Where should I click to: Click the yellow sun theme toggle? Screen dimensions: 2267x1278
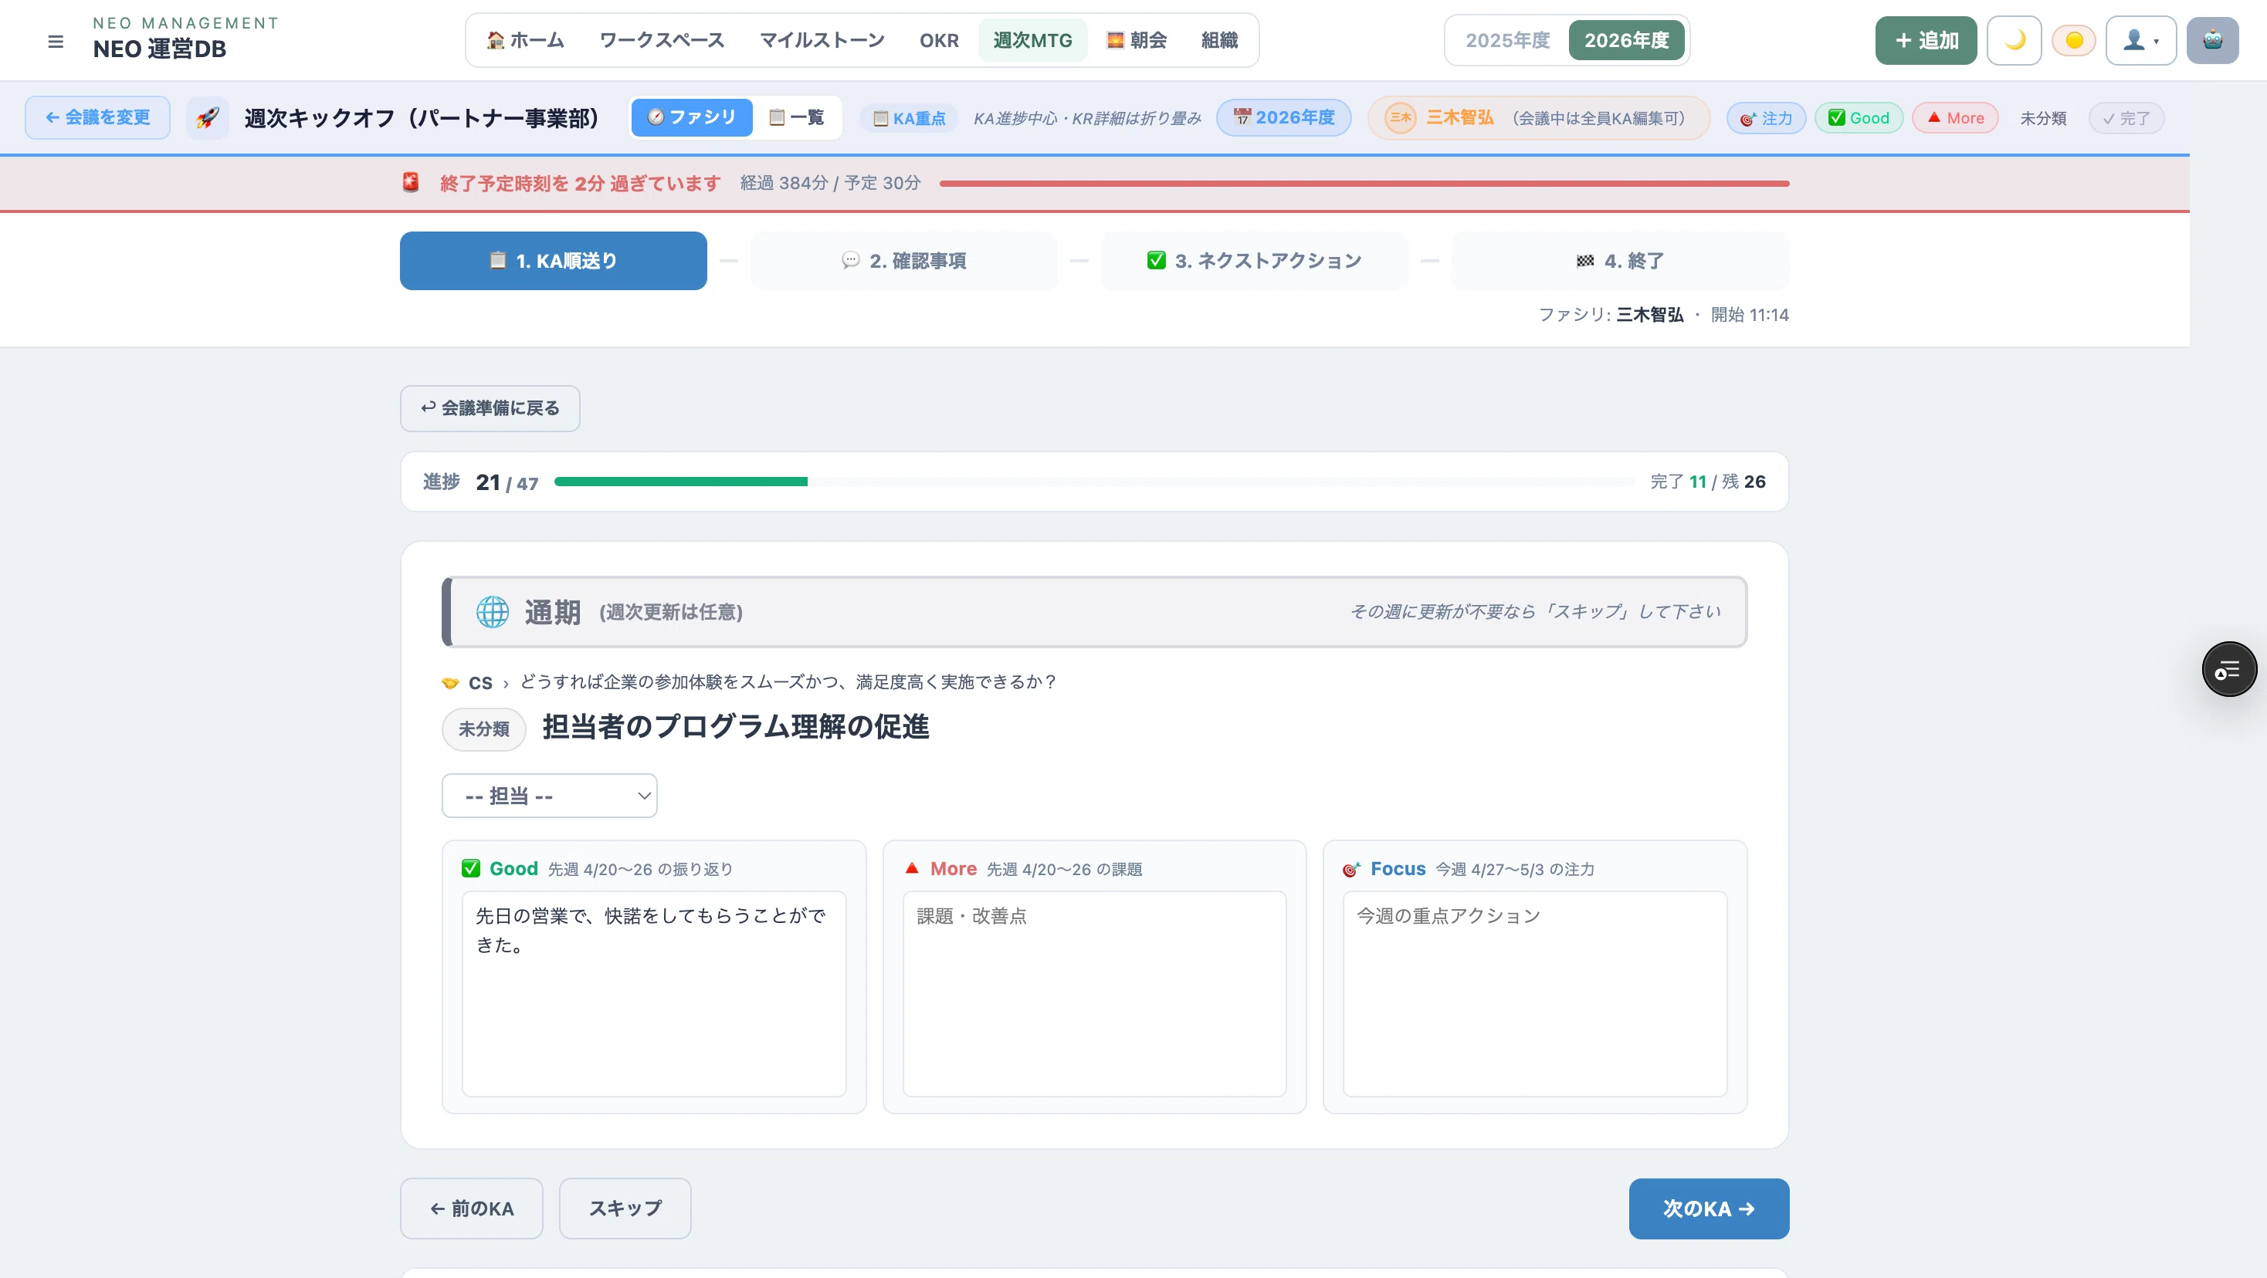point(2073,40)
